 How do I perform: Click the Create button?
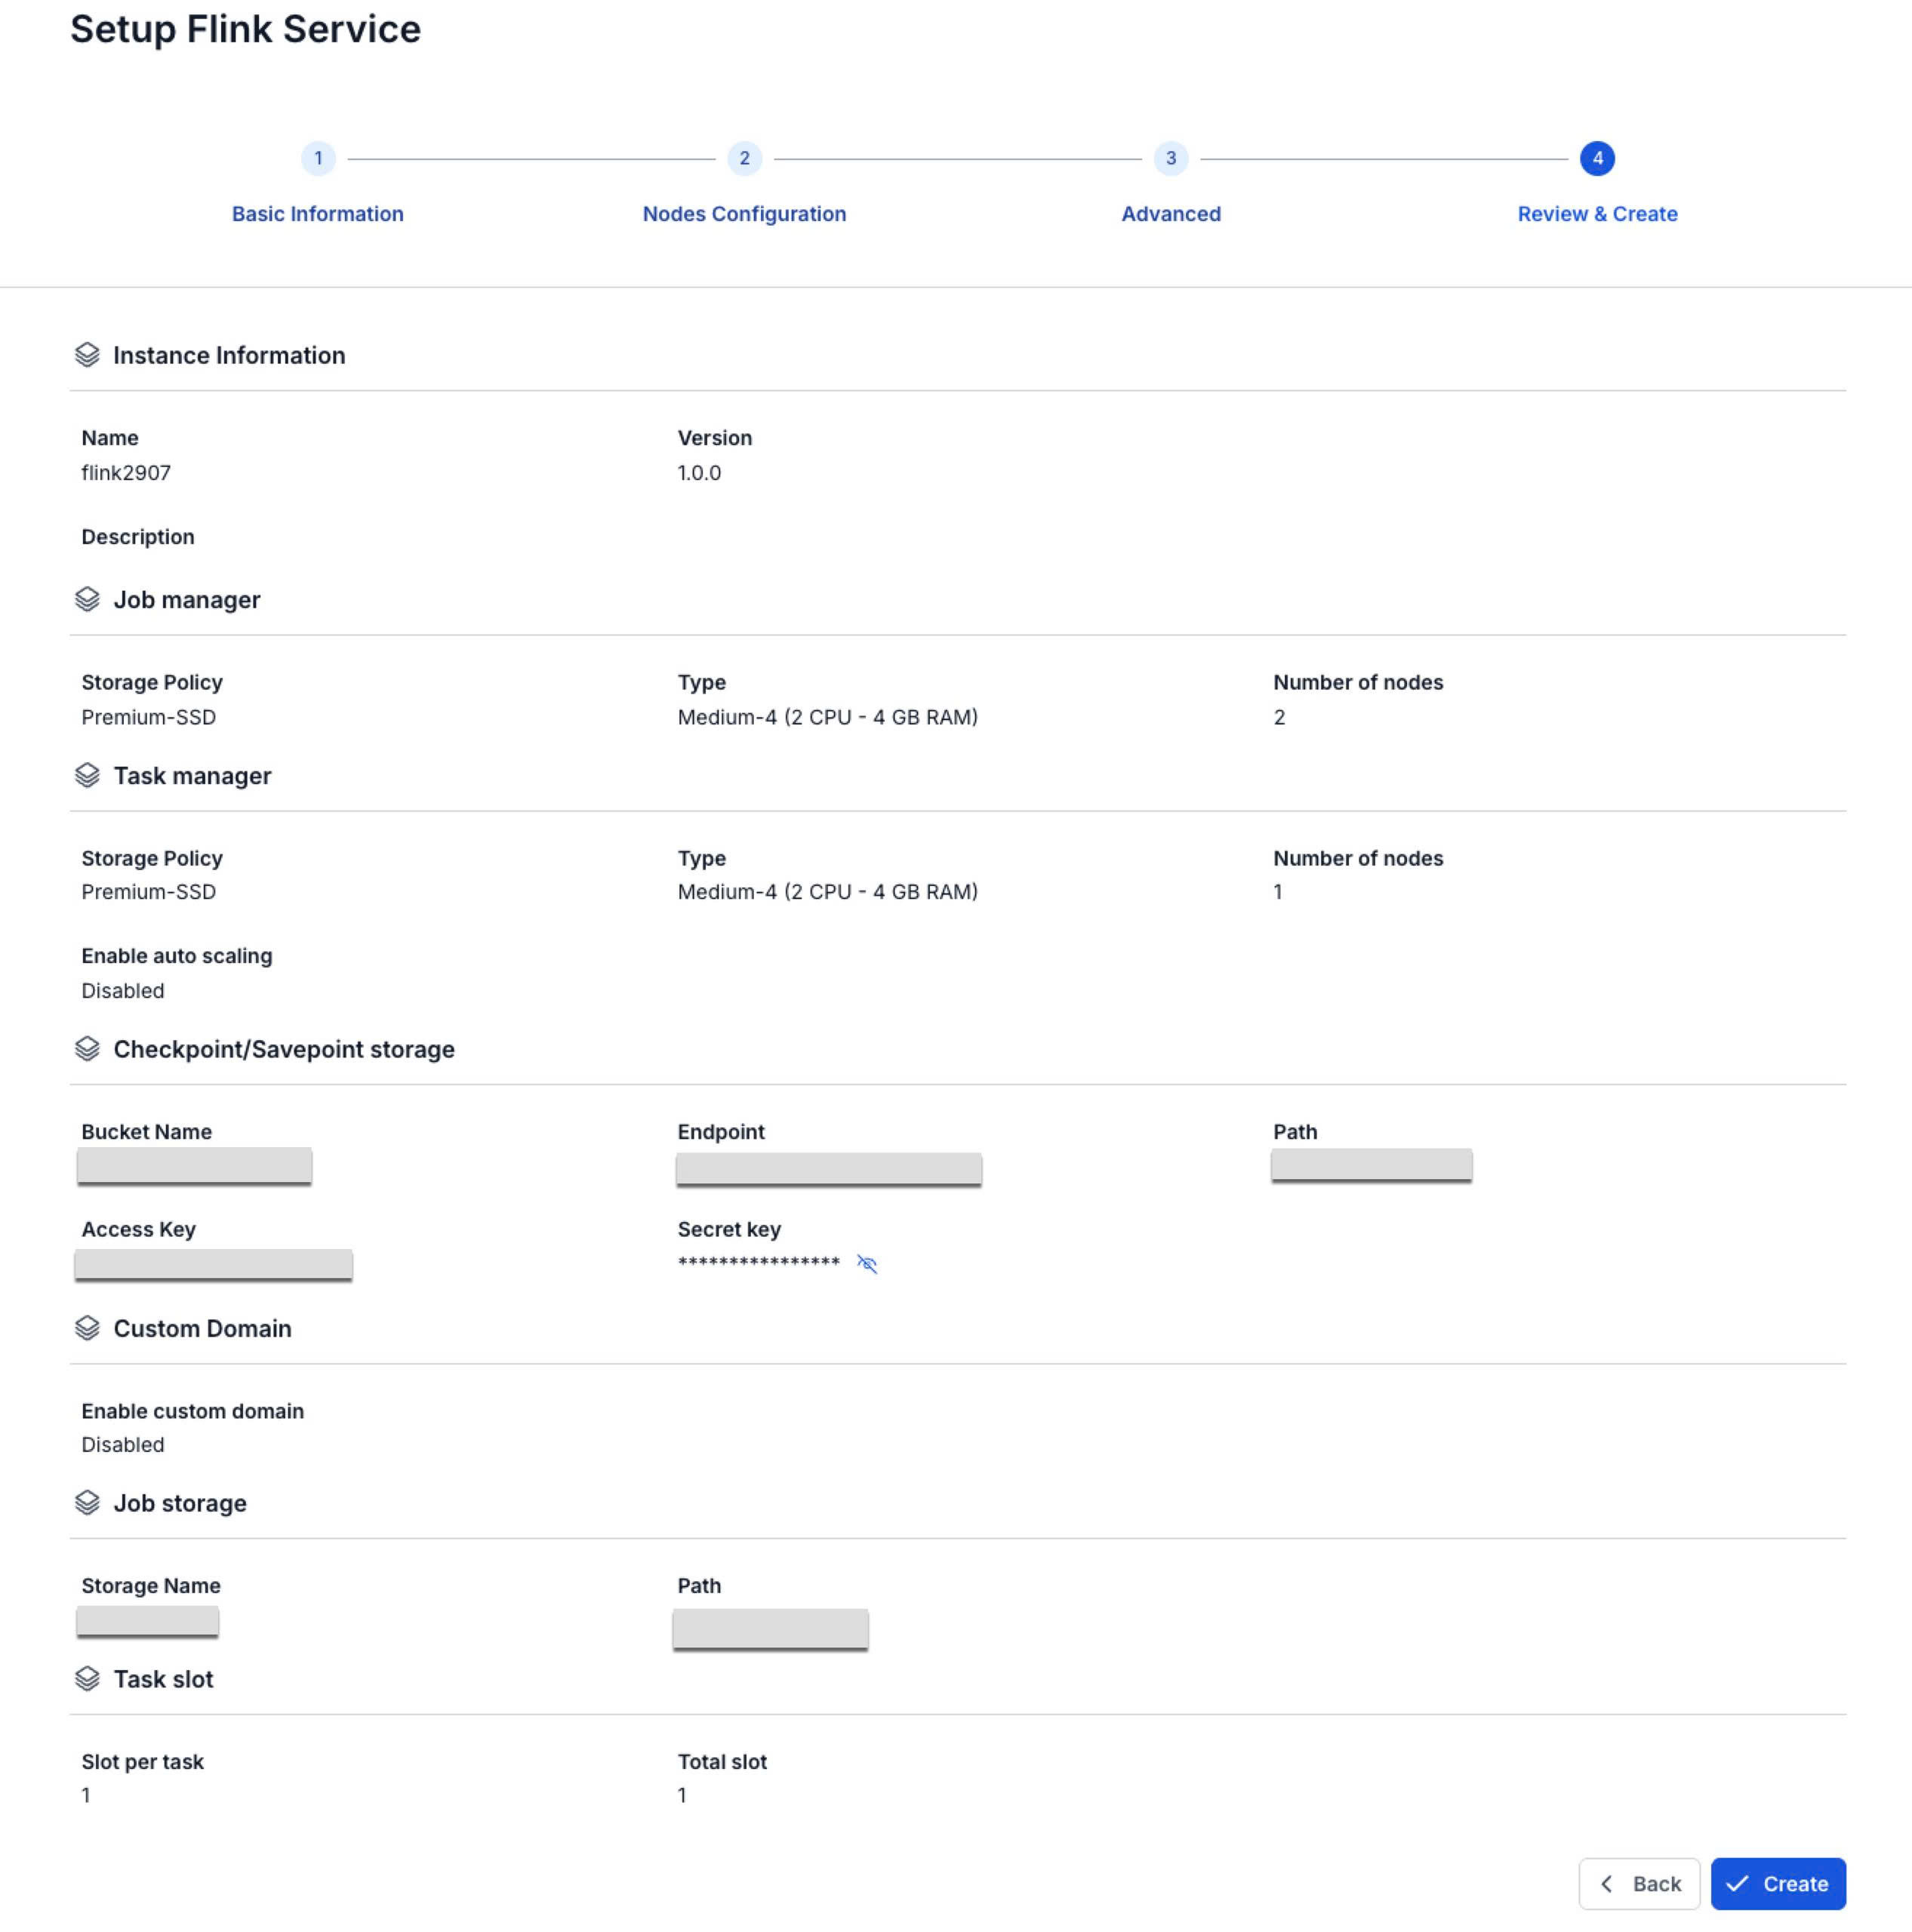click(x=1778, y=1884)
